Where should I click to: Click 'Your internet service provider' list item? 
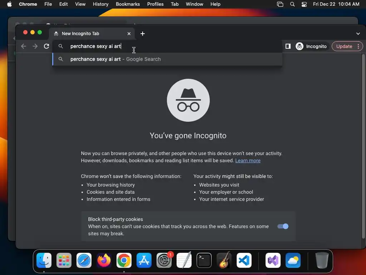(232, 199)
